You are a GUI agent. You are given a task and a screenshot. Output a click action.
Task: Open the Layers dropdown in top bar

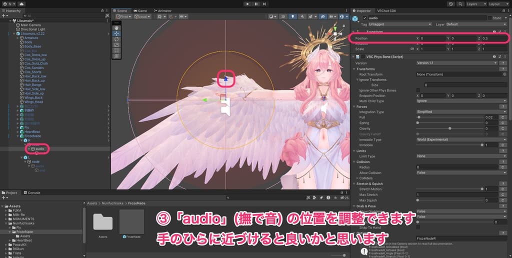(x=476, y=4)
